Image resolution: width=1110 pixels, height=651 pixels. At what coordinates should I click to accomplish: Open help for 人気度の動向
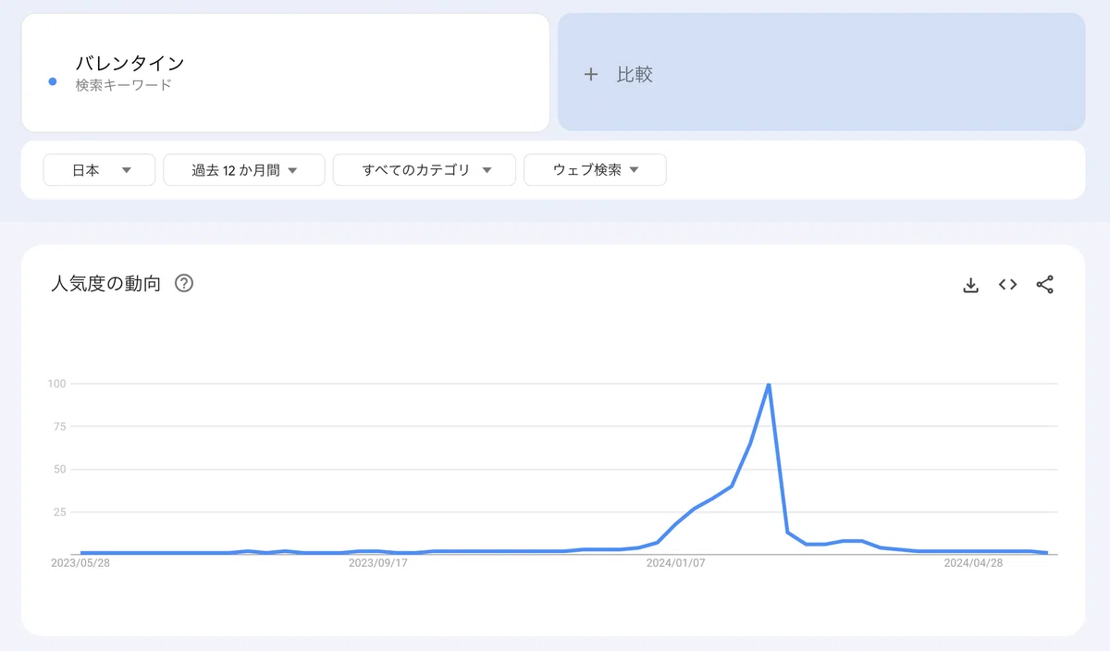(x=184, y=283)
